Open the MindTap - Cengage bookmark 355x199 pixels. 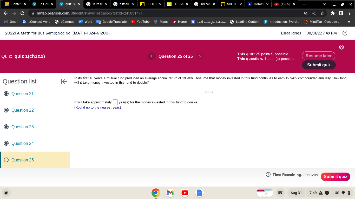321,22
